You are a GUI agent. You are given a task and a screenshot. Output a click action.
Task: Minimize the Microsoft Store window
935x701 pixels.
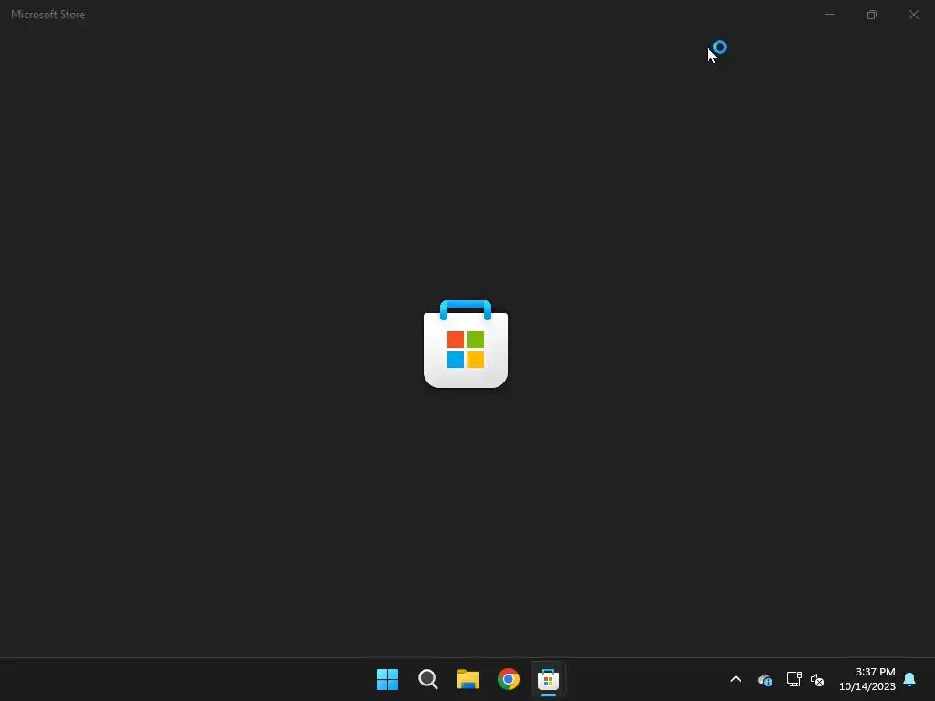tap(829, 15)
